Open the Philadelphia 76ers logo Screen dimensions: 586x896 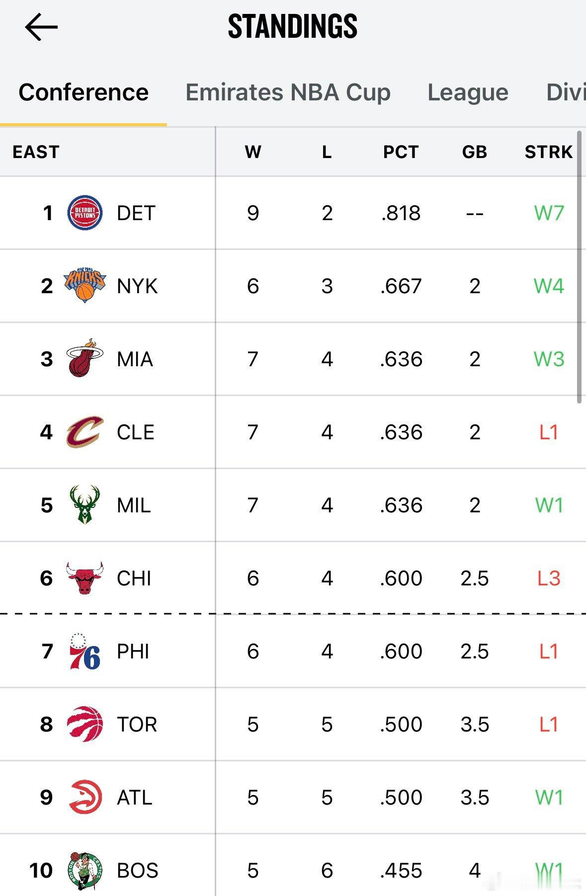[x=85, y=651]
